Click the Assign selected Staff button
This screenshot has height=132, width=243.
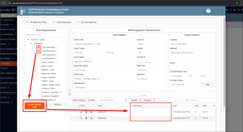[34, 106]
